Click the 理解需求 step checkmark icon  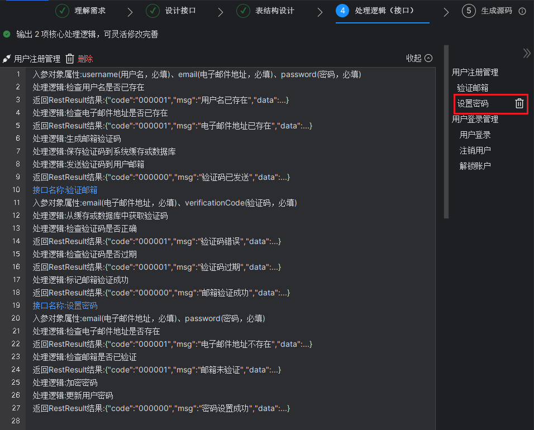coord(63,11)
